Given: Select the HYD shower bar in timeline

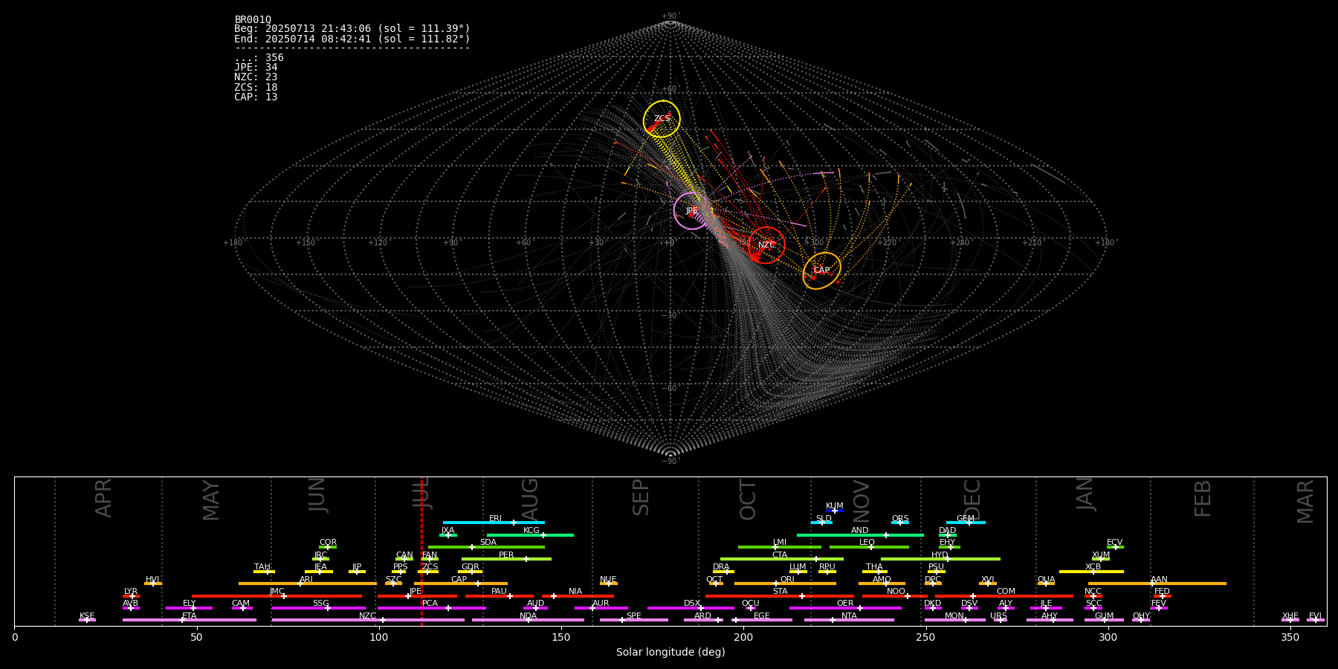Looking at the screenshot, I should (x=940, y=559).
